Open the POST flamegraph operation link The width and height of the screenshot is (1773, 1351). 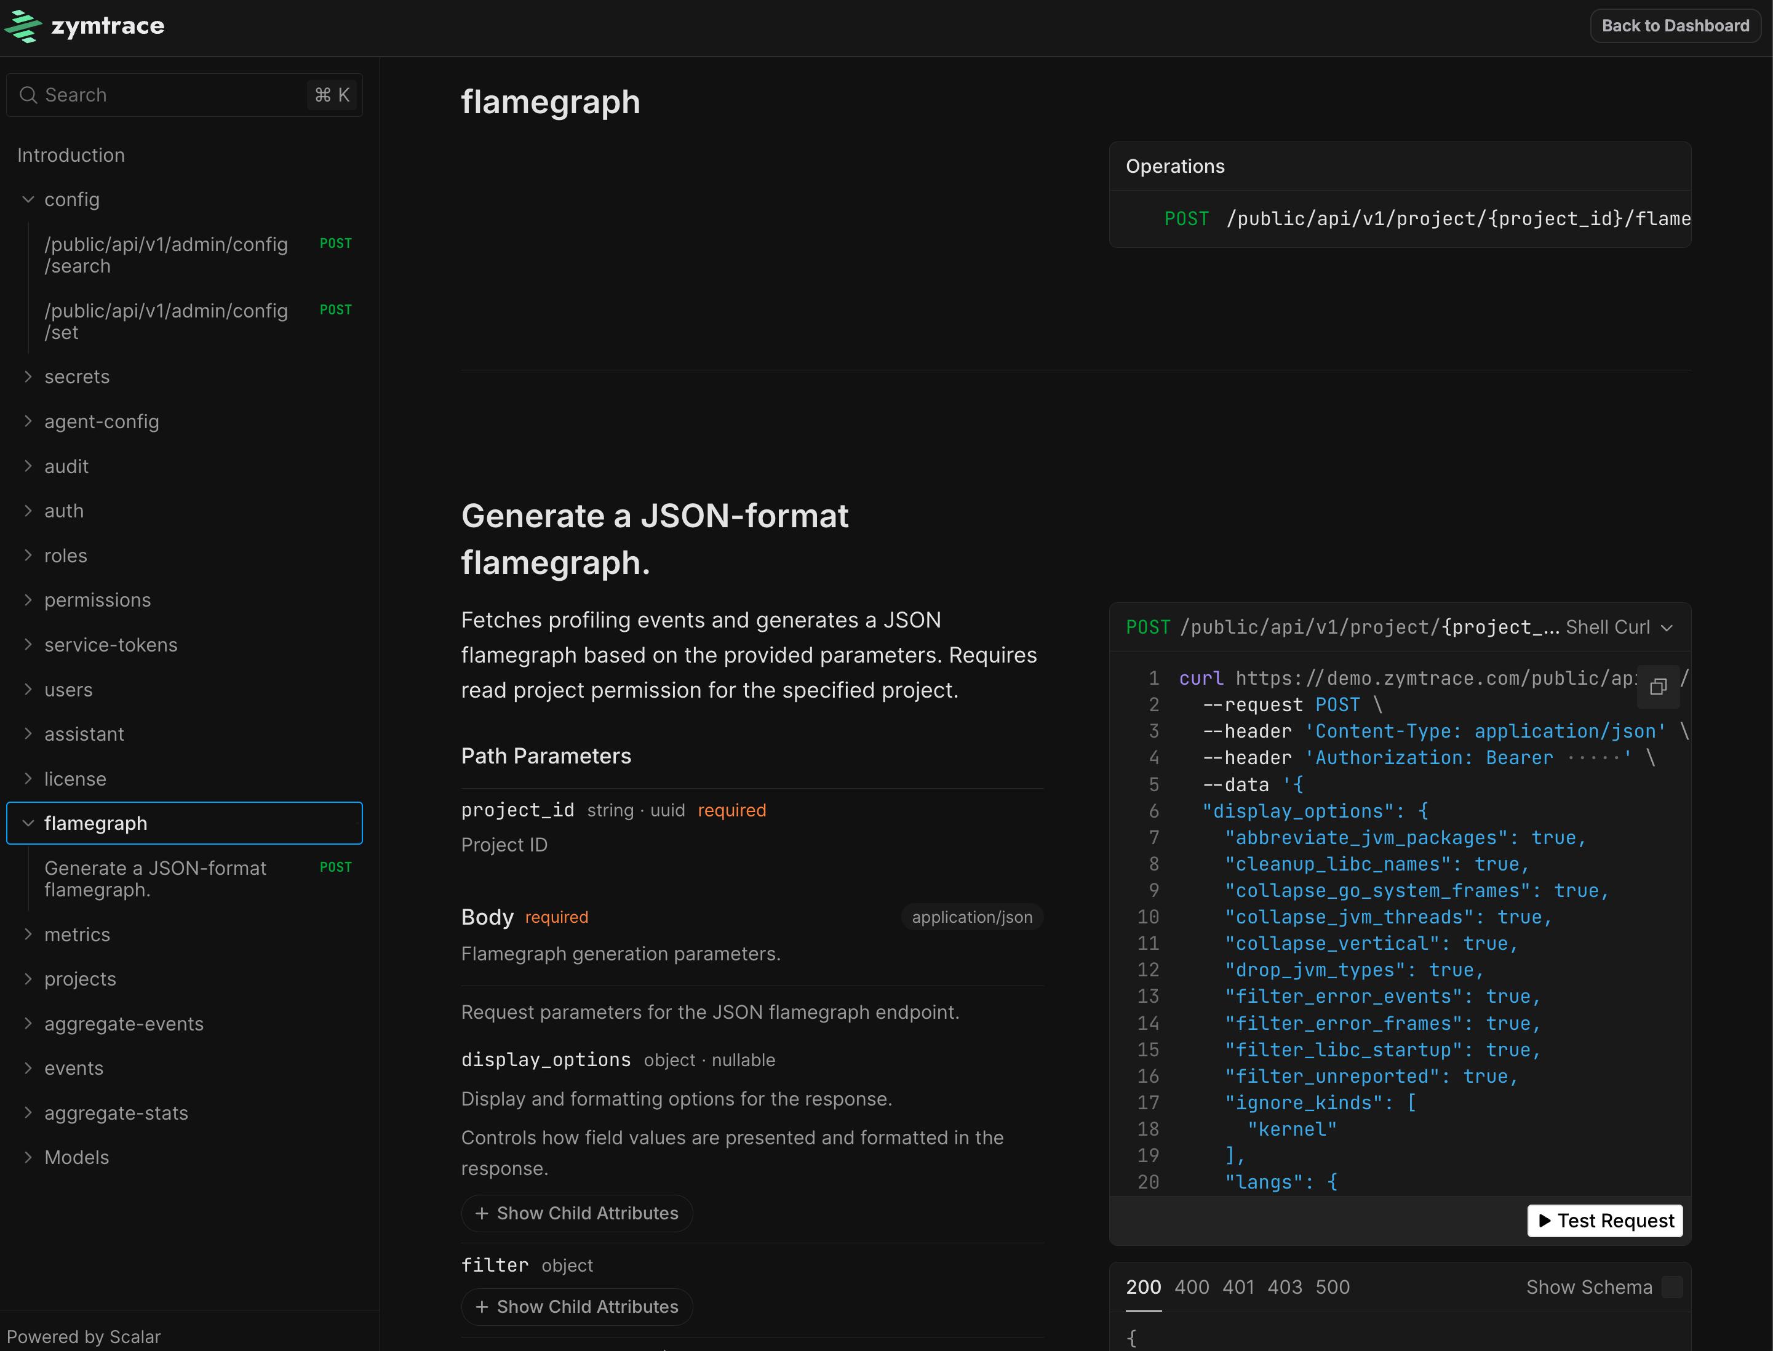coord(1427,219)
